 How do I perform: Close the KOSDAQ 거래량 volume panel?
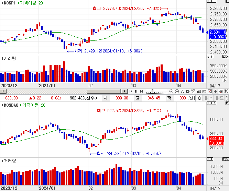[x=227, y=159]
